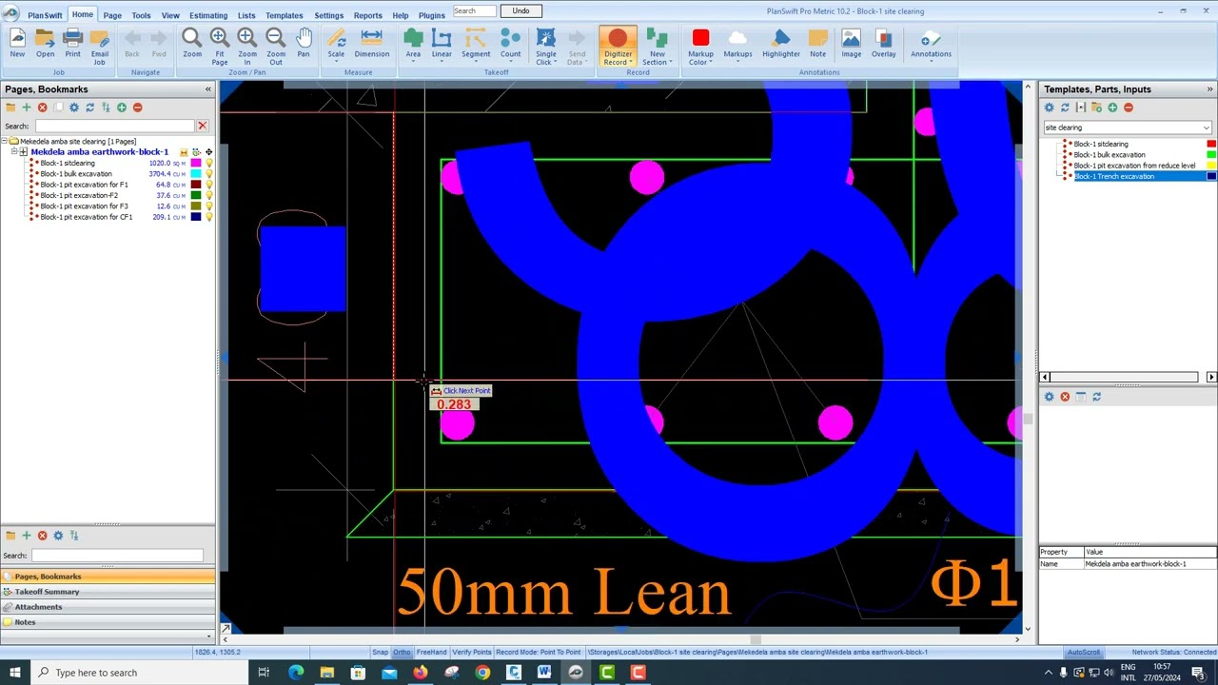Open the Takeoff Summary section
Screen dimensions: 1218x685
click(x=108, y=592)
